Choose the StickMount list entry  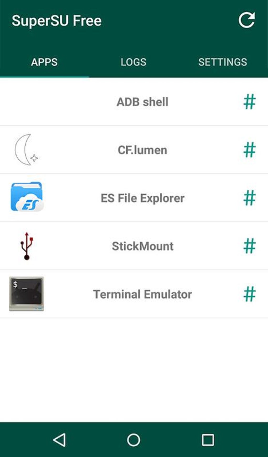142,246
